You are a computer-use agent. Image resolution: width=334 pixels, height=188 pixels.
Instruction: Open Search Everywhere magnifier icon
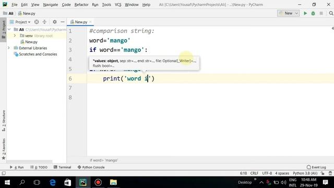(x=331, y=13)
